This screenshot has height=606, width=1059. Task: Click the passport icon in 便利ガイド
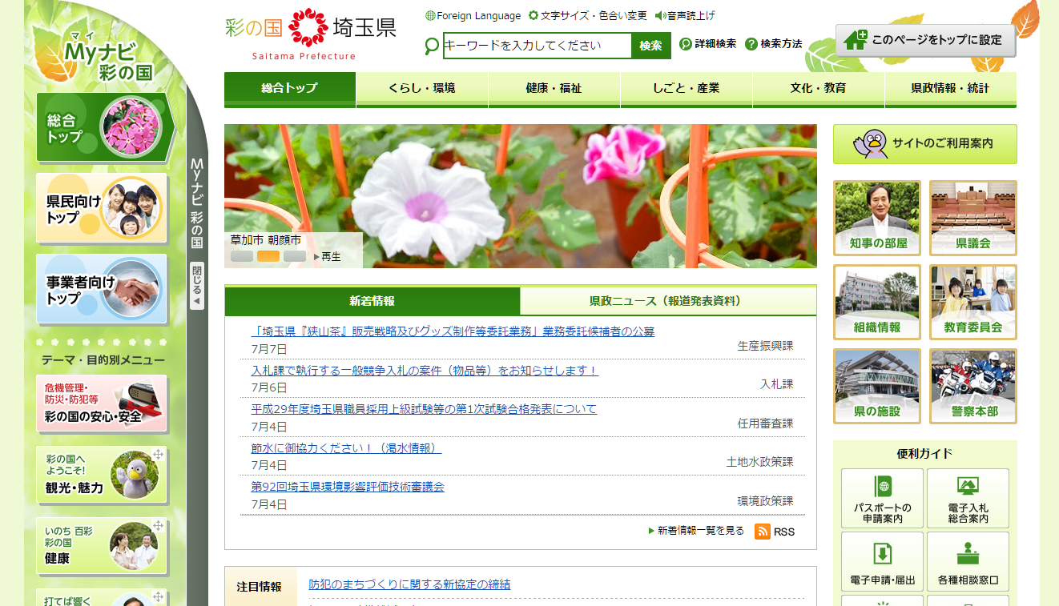point(882,487)
